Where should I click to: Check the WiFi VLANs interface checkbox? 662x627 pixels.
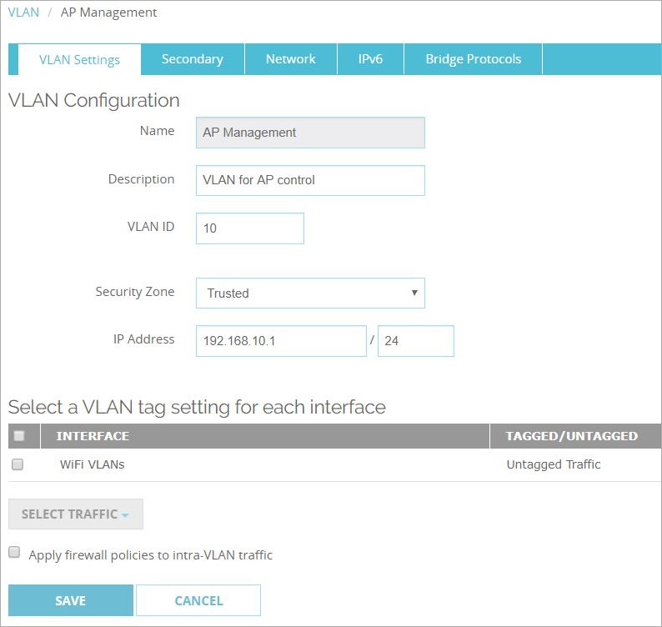18,465
